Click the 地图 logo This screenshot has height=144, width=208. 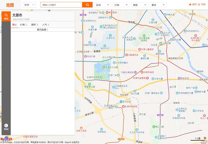10,5
